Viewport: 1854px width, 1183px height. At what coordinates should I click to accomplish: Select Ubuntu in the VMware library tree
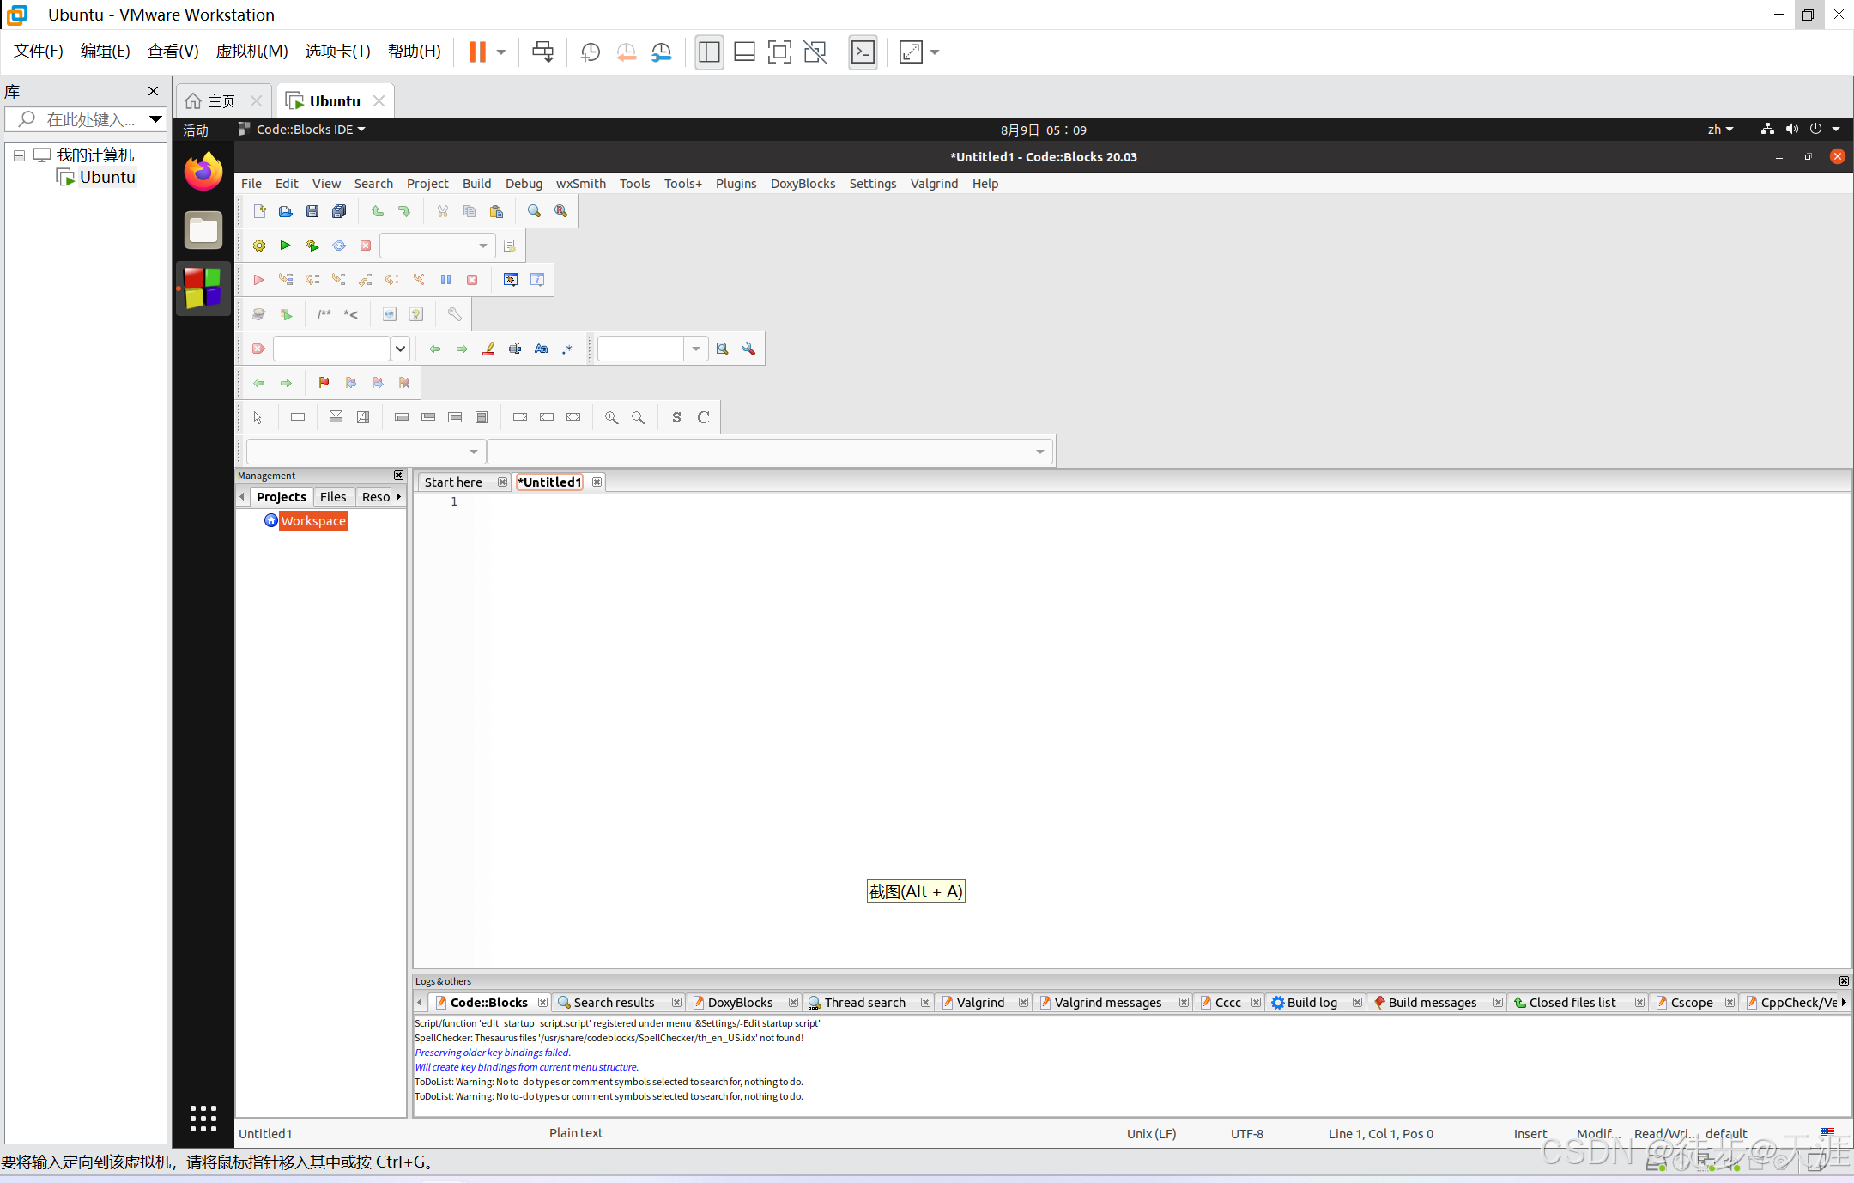[x=107, y=178]
